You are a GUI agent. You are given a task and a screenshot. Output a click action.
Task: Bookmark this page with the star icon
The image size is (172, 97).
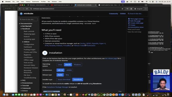123,9
